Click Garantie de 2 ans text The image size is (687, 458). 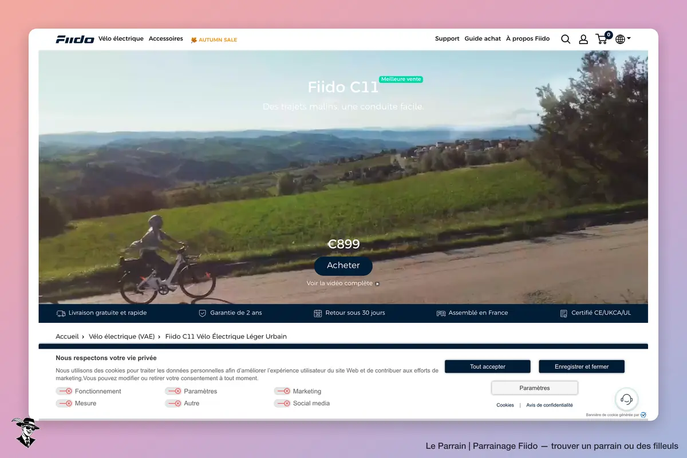click(x=236, y=313)
